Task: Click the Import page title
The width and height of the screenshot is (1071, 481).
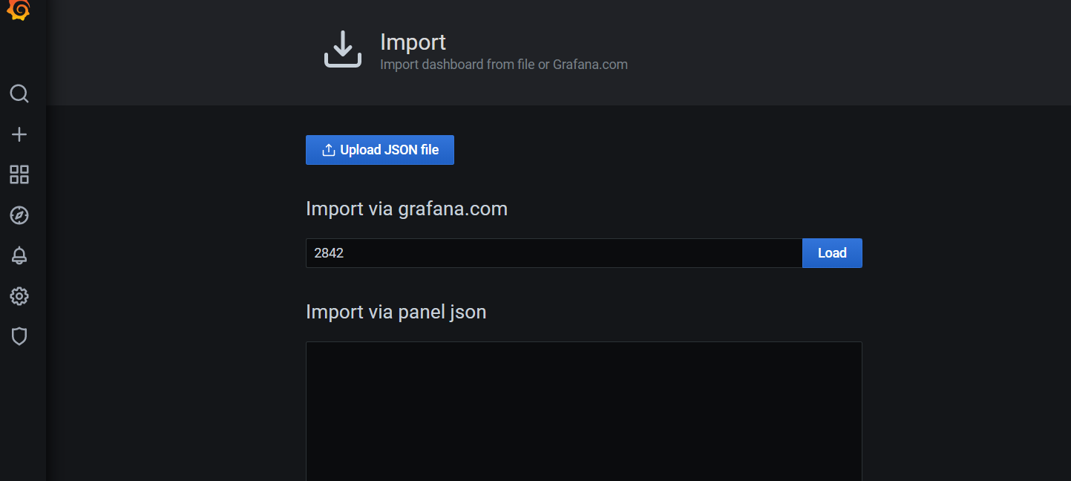Action: point(413,42)
